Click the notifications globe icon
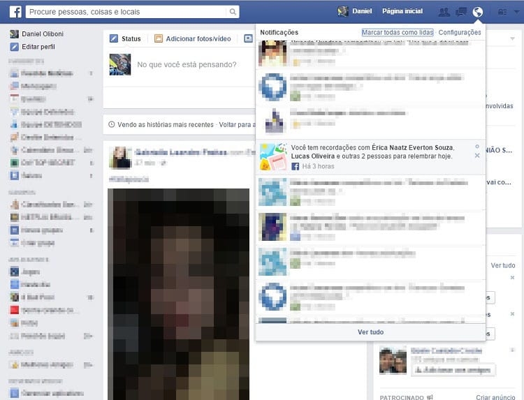The width and height of the screenshot is (524, 400). [x=478, y=12]
